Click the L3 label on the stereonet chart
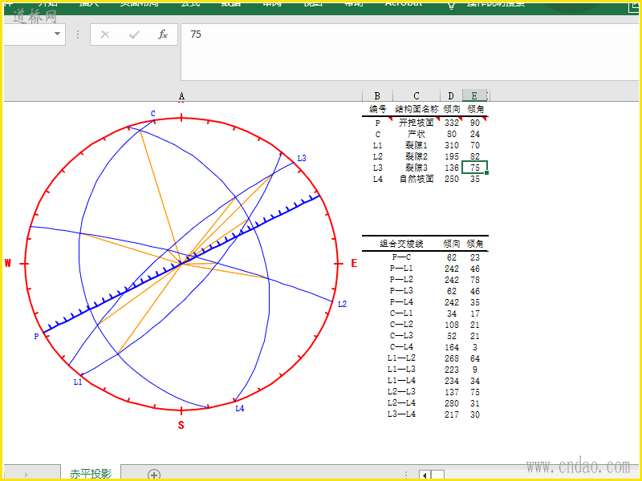This screenshot has height=481, width=642. point(302,158)
